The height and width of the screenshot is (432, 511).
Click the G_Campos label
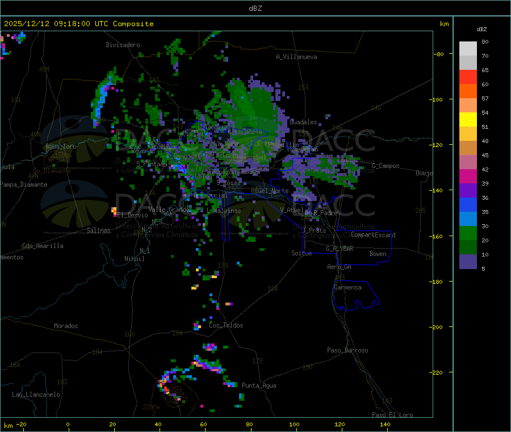(x=386, y=166)
